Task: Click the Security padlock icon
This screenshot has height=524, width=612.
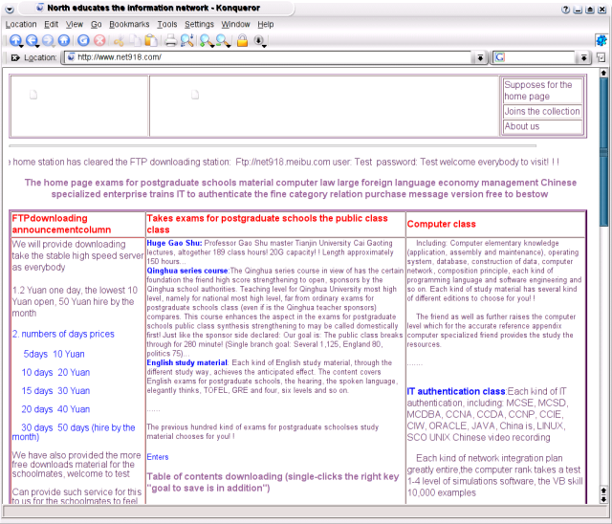Action: 242,40
